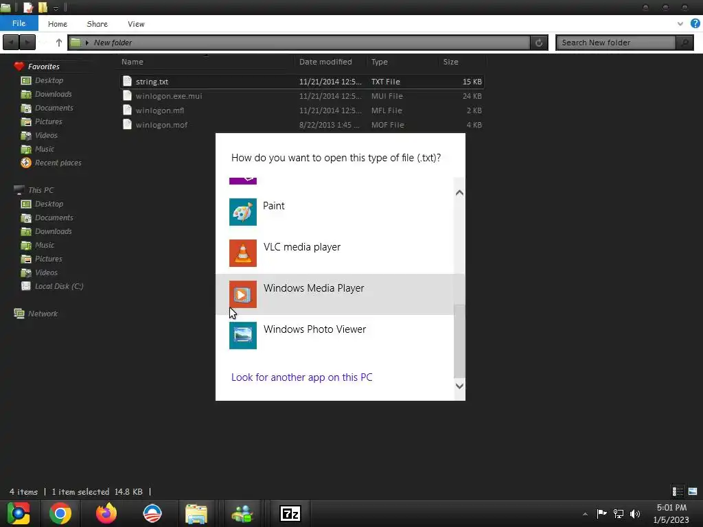Open Desktop under This PC
Viewport: 703px width, 527px height.
point(49,204)
